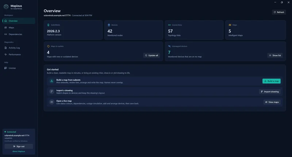292x157 pixels.
Task: Open the Performance diagnostics page
Action: tap(19, 54)
